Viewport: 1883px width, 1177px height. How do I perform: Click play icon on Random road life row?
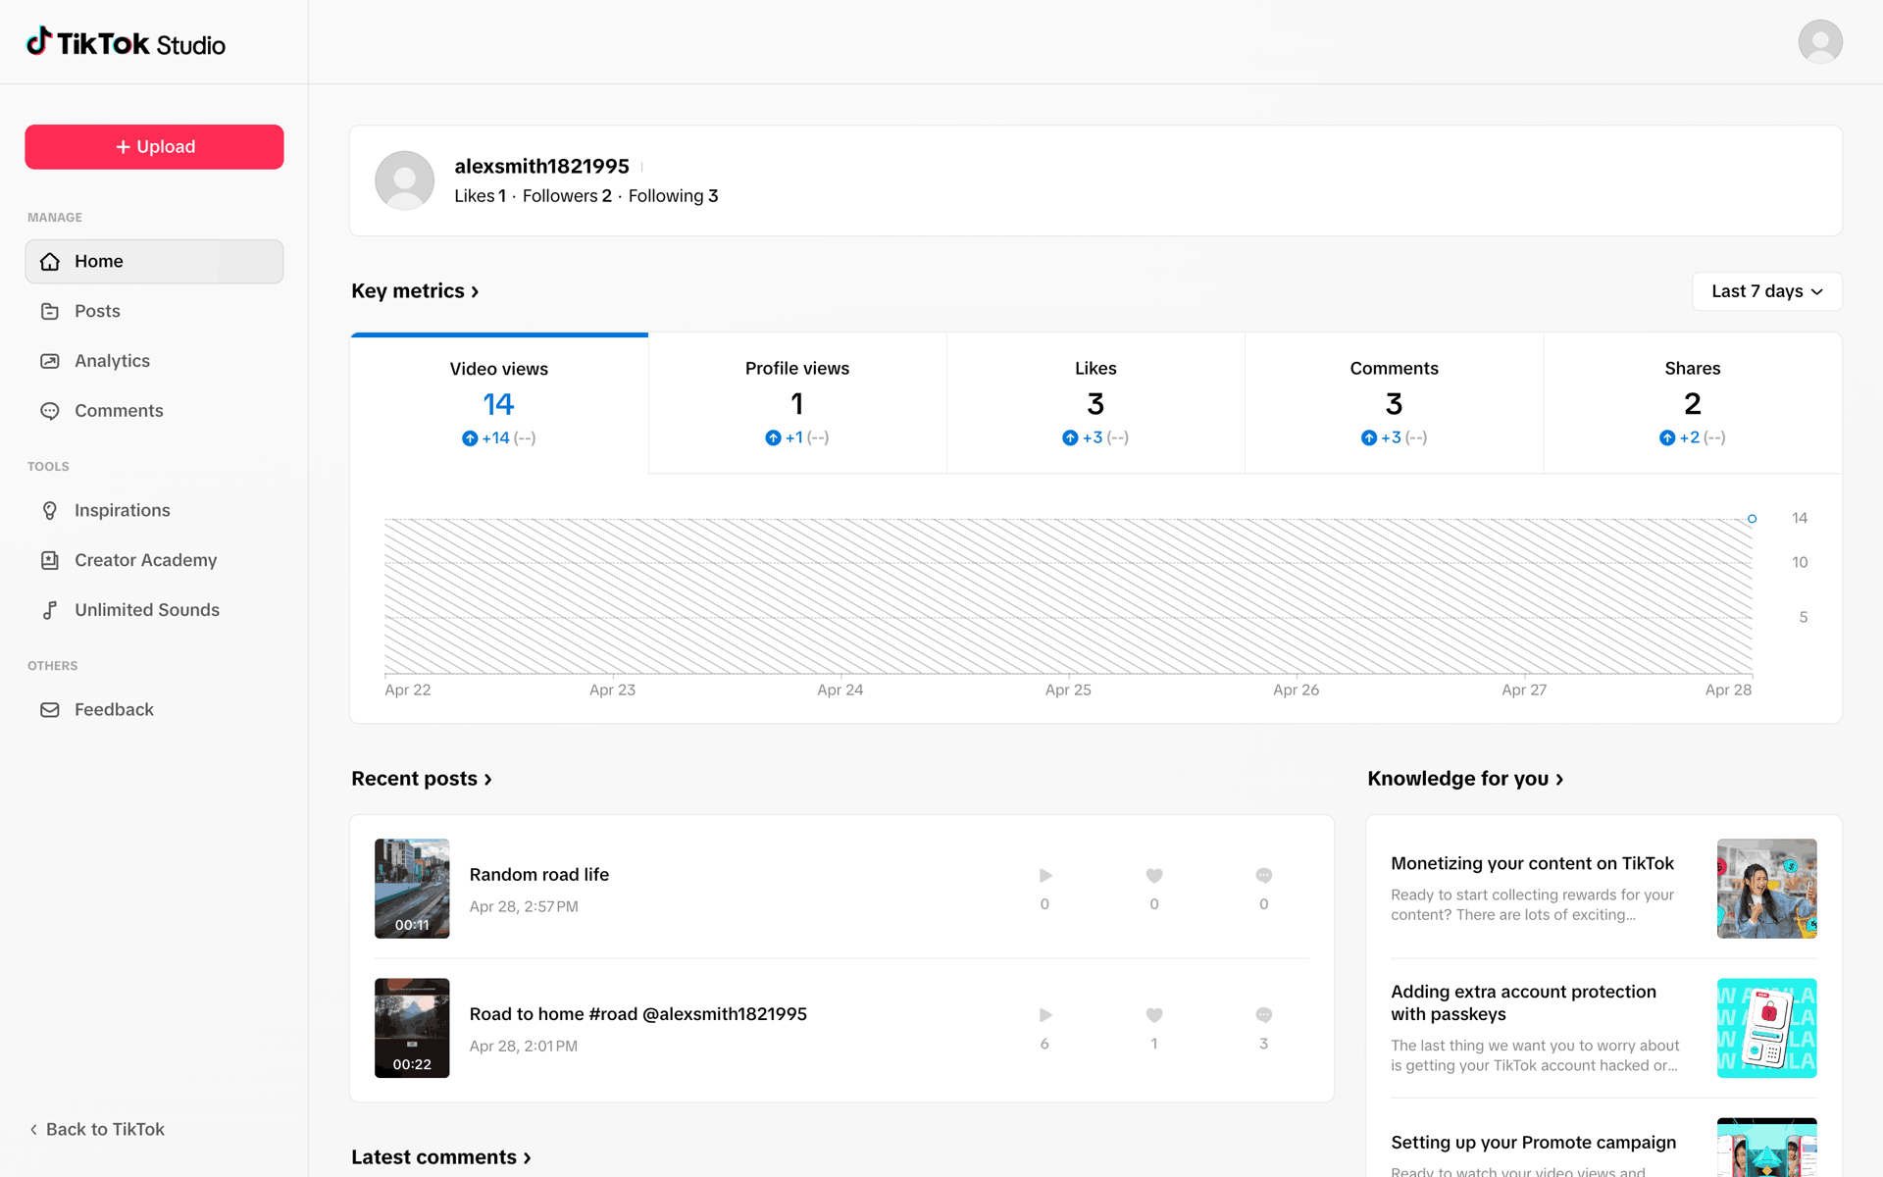pyautogui.click(x=1045, y=875)
